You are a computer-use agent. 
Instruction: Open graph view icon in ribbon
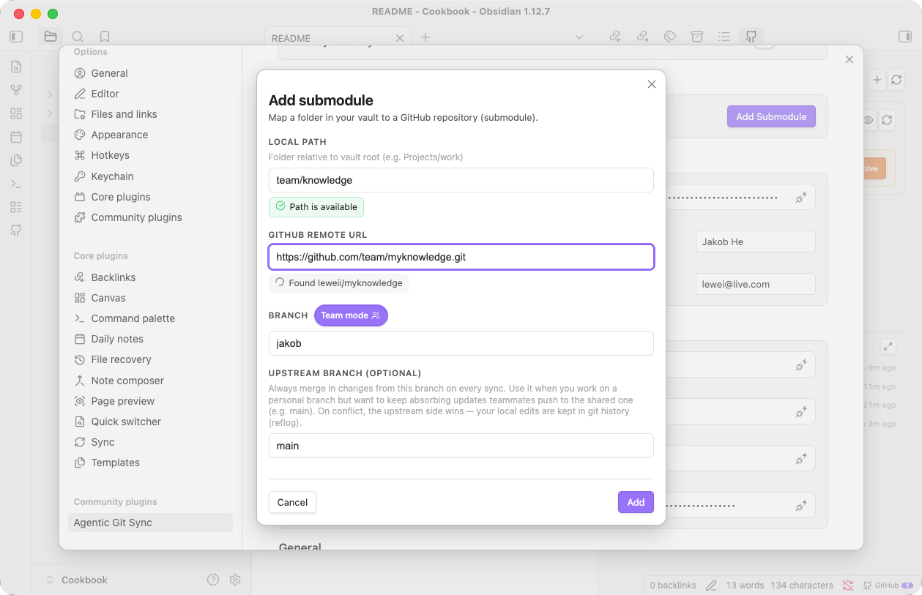(16, 90)
